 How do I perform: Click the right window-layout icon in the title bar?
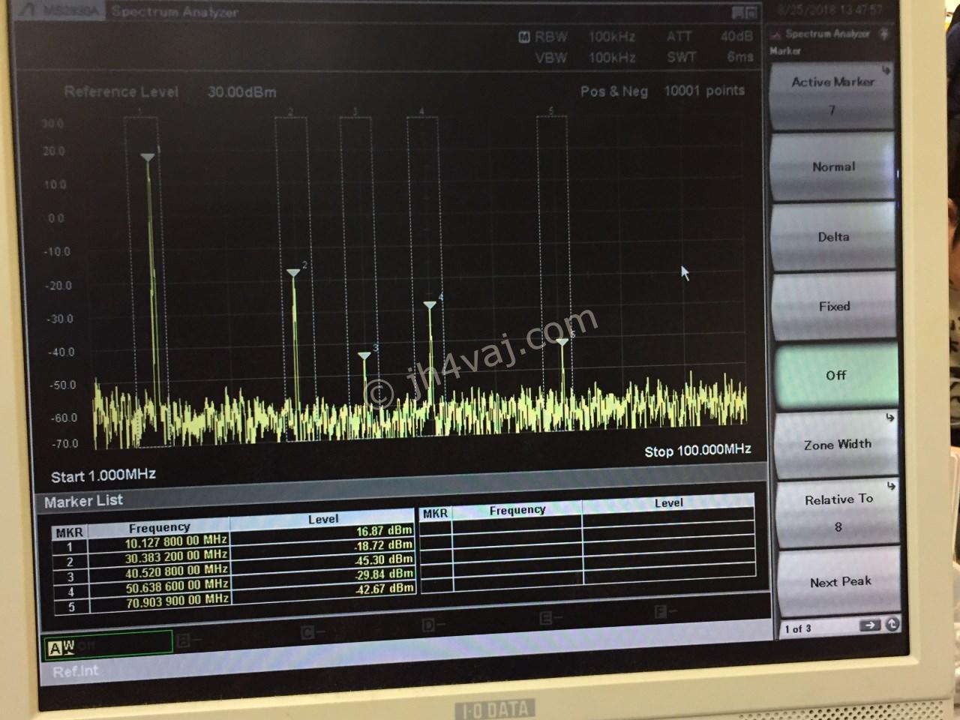point(751,13)
